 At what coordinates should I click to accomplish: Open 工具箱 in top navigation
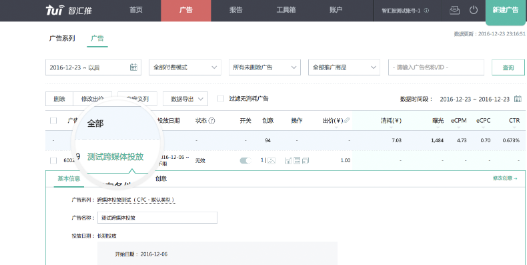[x=286, y=10]
